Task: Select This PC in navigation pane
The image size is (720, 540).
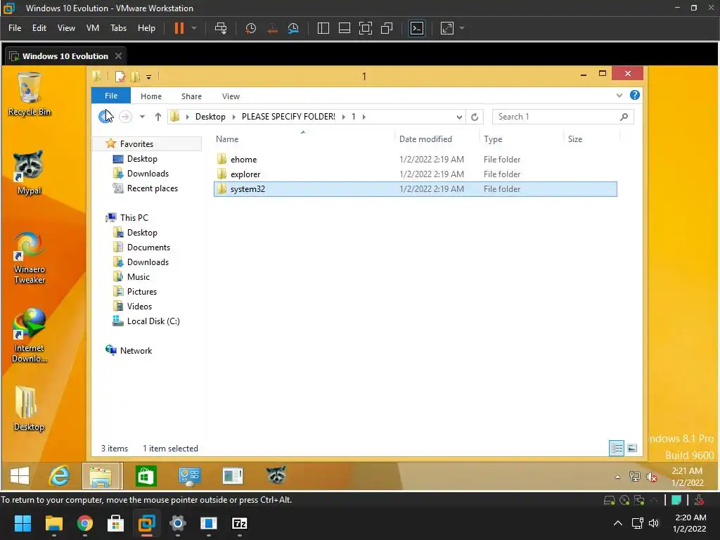Action: (134, 218)
